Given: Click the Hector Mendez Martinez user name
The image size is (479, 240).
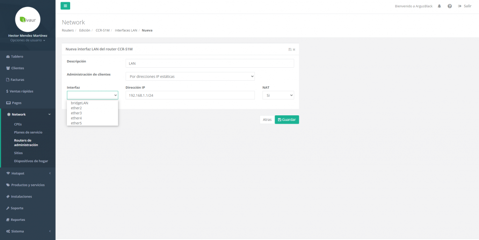Looking at the screenshot, I should pos(28,35).
